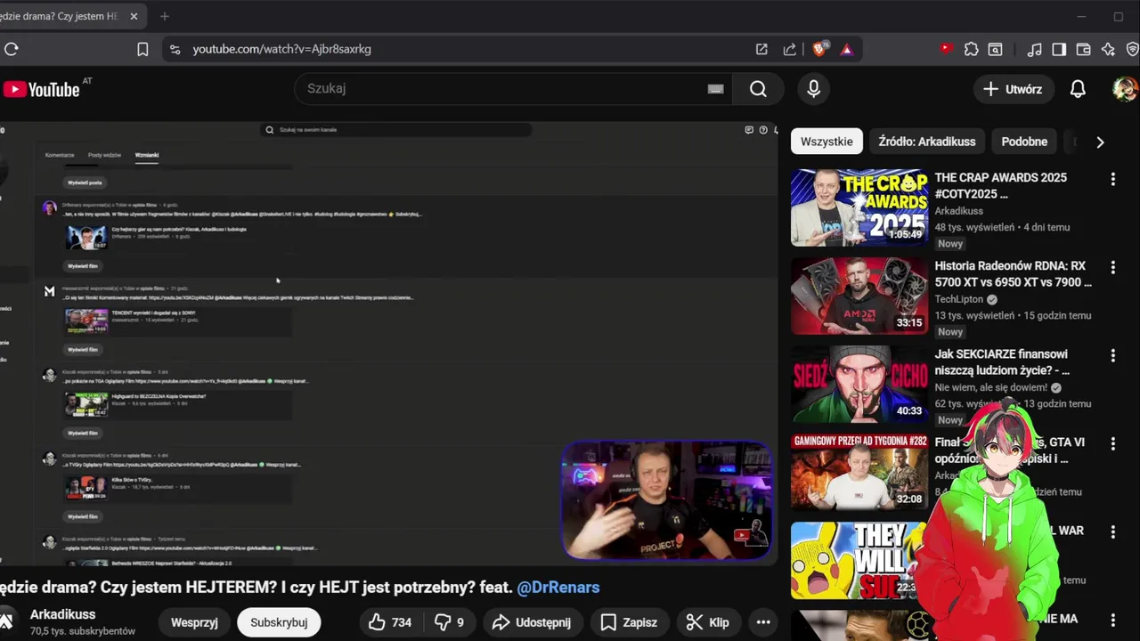
Task: Select the Podobne filter chip
Action: 1024,142
